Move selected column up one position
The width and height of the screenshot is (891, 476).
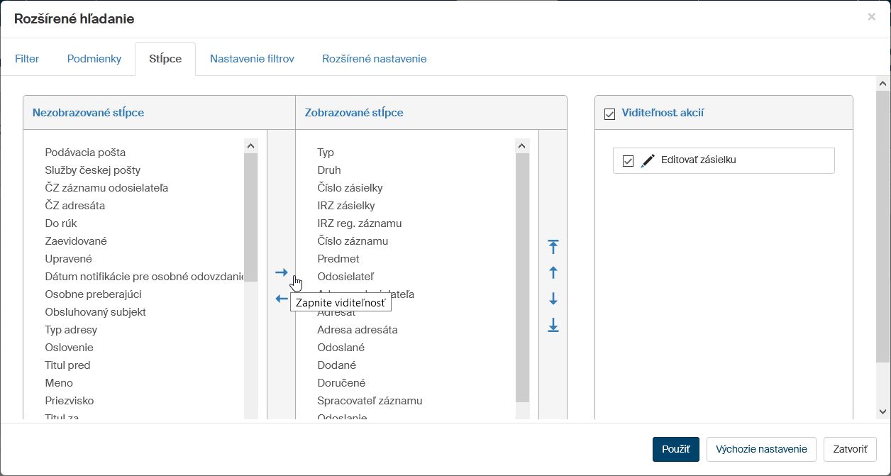[x=553, y=273]
